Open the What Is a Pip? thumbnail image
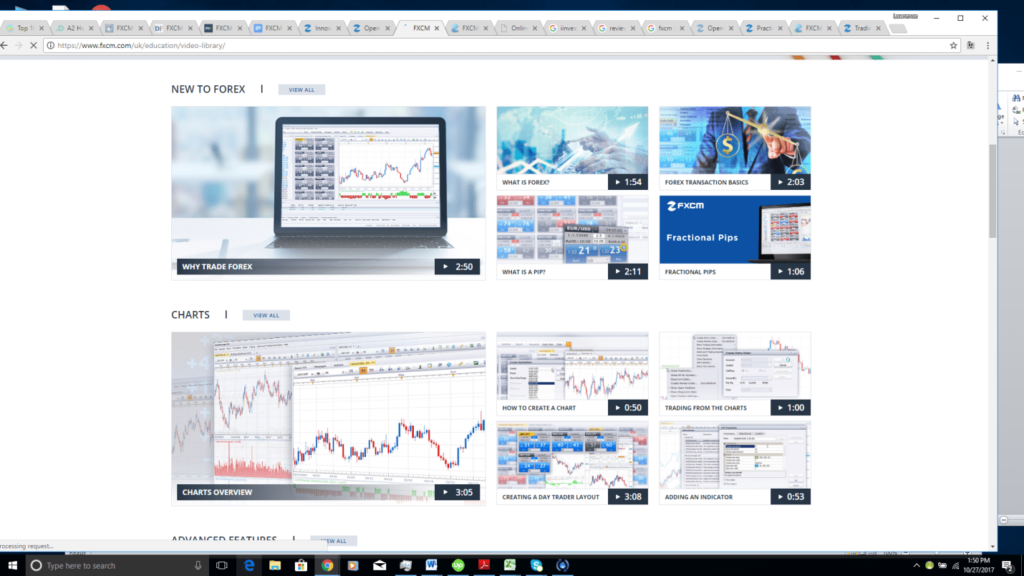Viewport: 1024px width, 576px height. pos(572,230)
